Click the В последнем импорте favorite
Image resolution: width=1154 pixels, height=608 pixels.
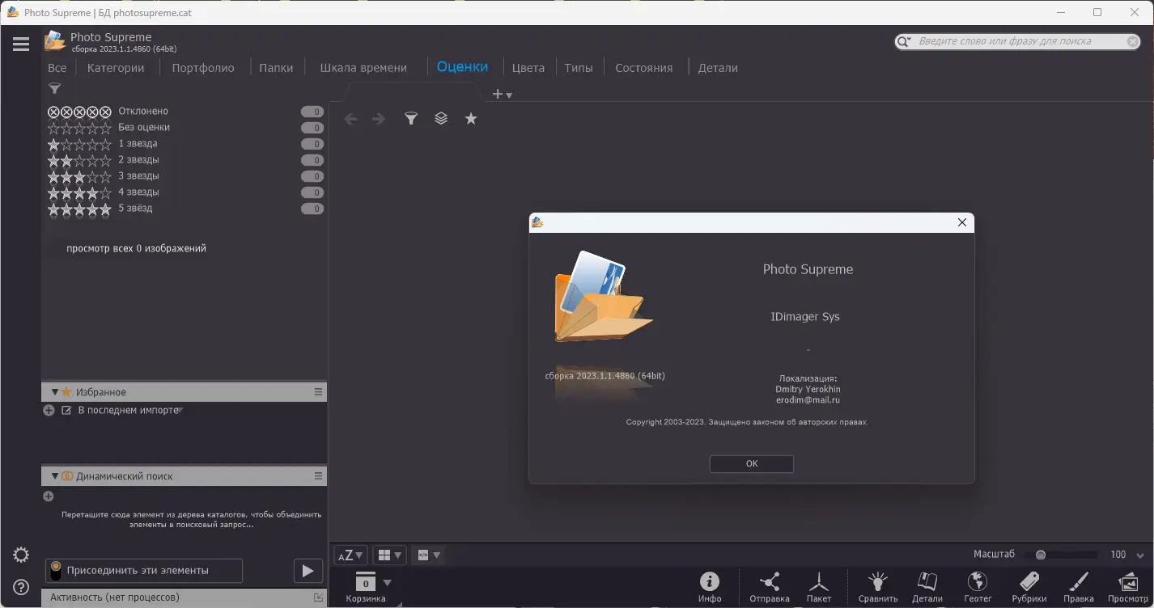[128, 411]
